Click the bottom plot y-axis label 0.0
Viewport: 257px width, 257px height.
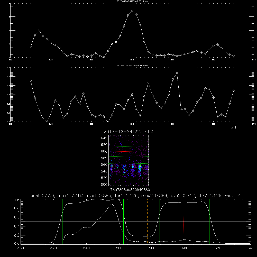point(17,244)
